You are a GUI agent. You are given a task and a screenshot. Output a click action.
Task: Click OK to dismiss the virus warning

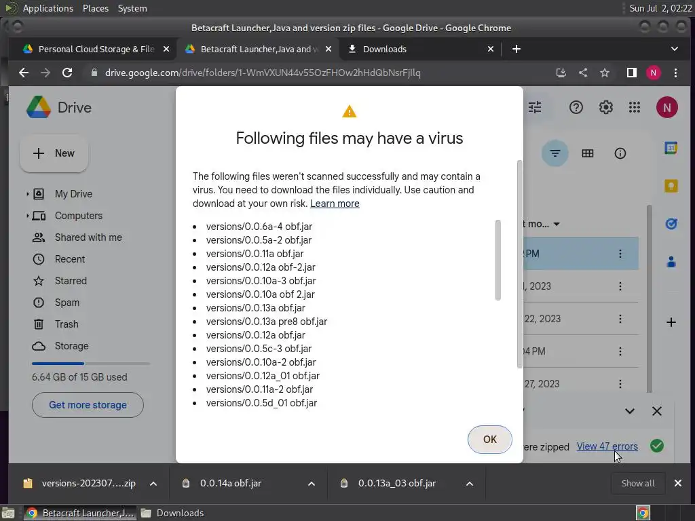pyautogui.click(x=490, y=440)
